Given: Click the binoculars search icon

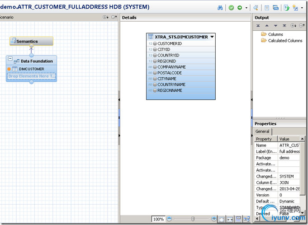Looking at the screenshot, I should tap(220, 8).
